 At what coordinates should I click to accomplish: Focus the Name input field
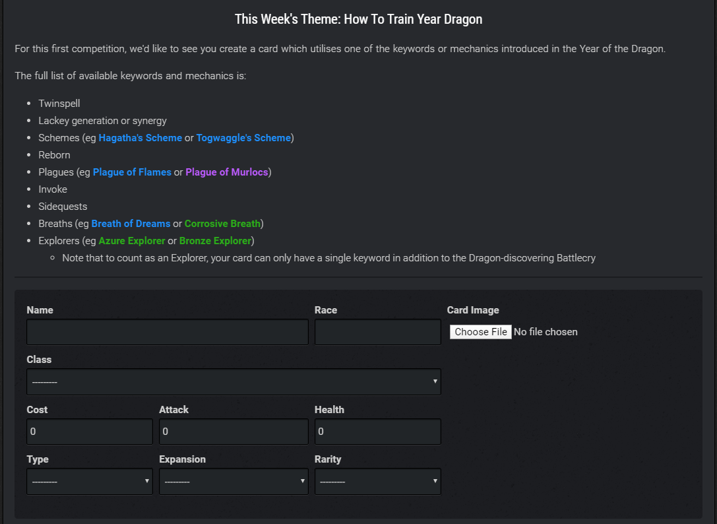point(168,332)
